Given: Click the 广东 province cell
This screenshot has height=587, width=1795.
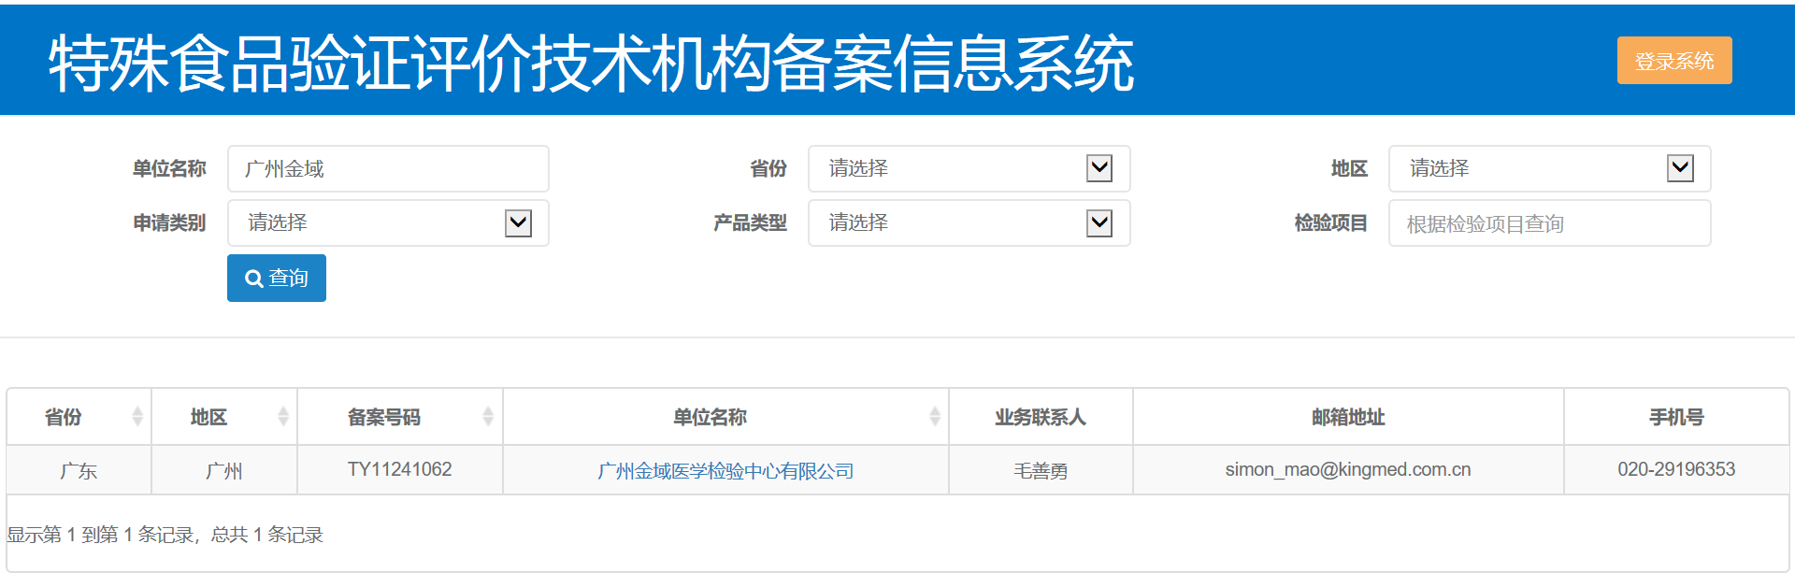Looking at the screenshot, I should tap(79, 470).
